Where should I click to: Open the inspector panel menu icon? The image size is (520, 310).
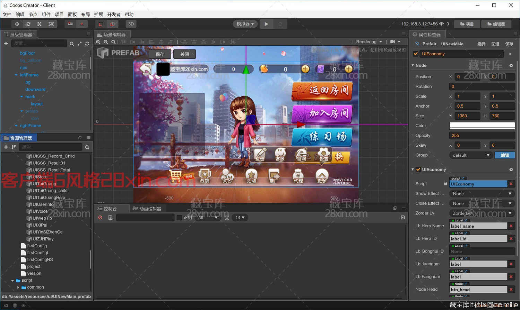point(515,34)
